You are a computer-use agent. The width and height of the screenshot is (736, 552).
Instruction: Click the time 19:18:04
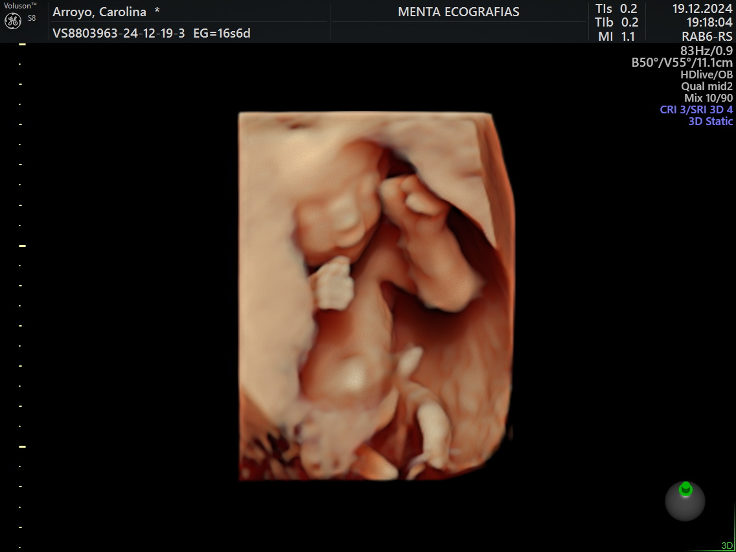tap(709, 23)
